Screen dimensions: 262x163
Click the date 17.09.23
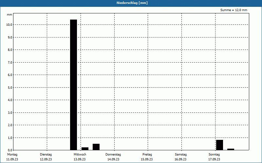coord(214,159)
